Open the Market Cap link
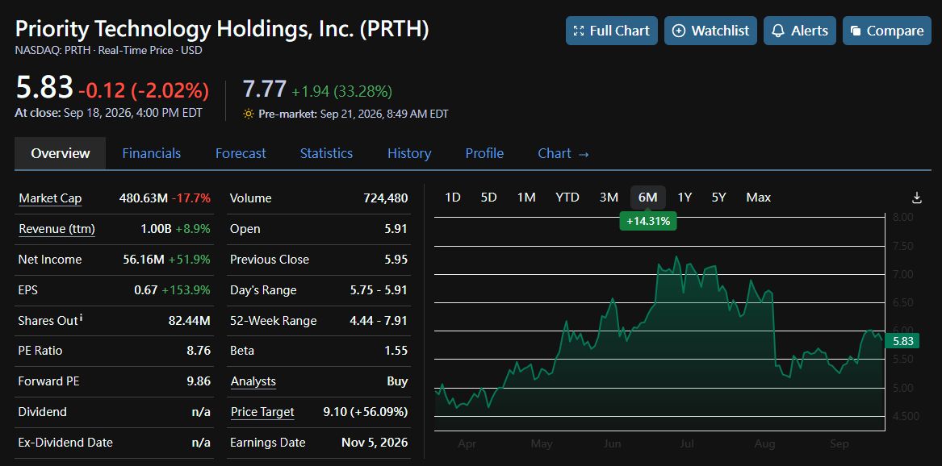 [x=51, y=198]
